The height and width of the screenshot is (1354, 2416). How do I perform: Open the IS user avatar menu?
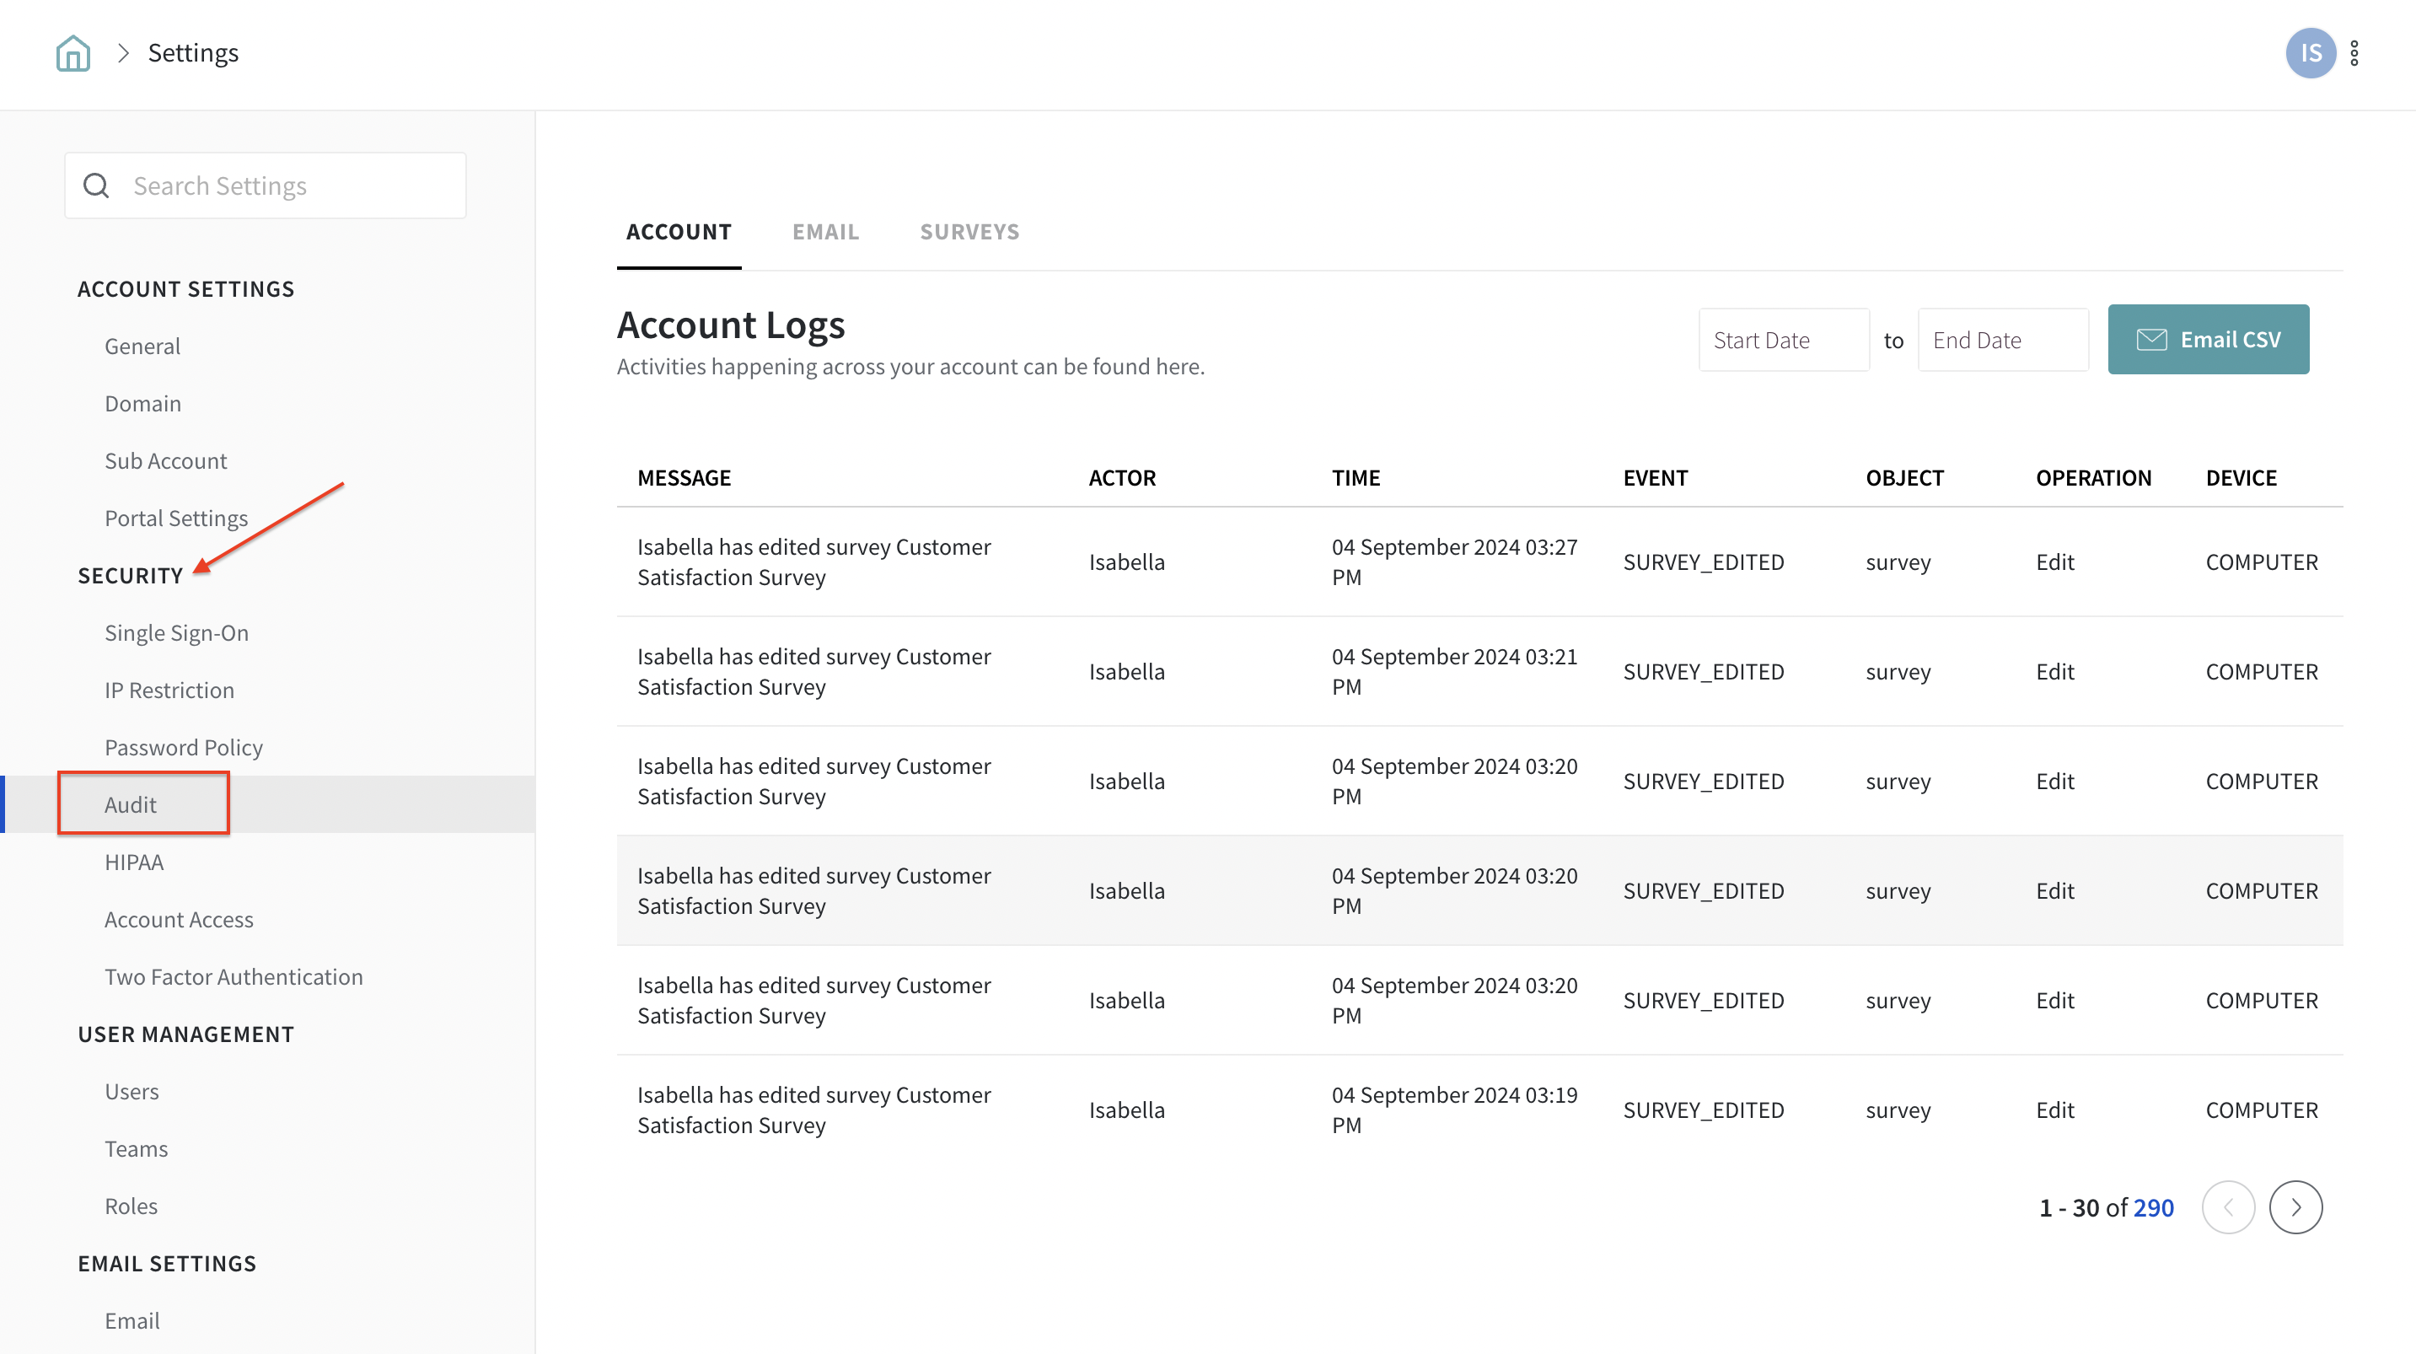[x=2310, y=53]
